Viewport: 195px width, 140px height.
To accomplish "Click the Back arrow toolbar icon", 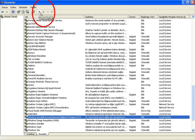I will tap(3, 12).
